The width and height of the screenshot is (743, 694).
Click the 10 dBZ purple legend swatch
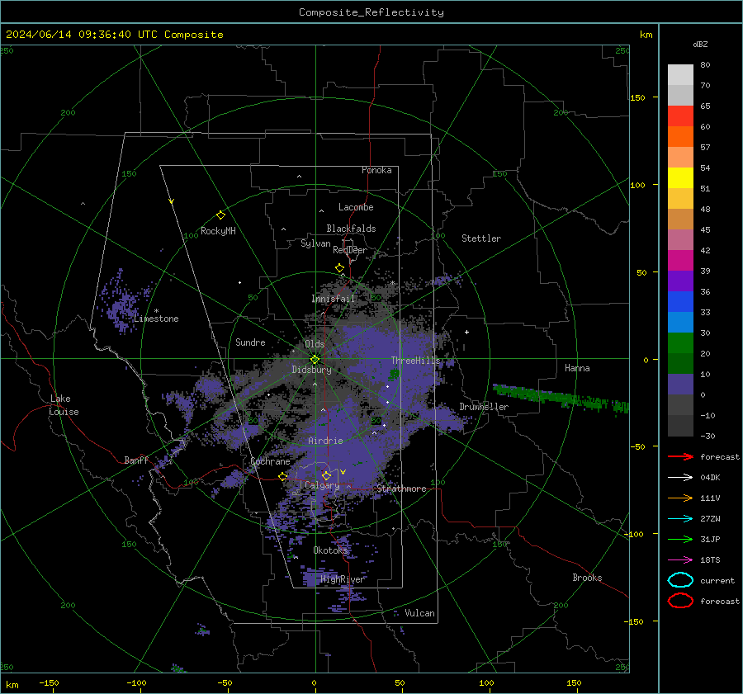(x=680, y=385)
